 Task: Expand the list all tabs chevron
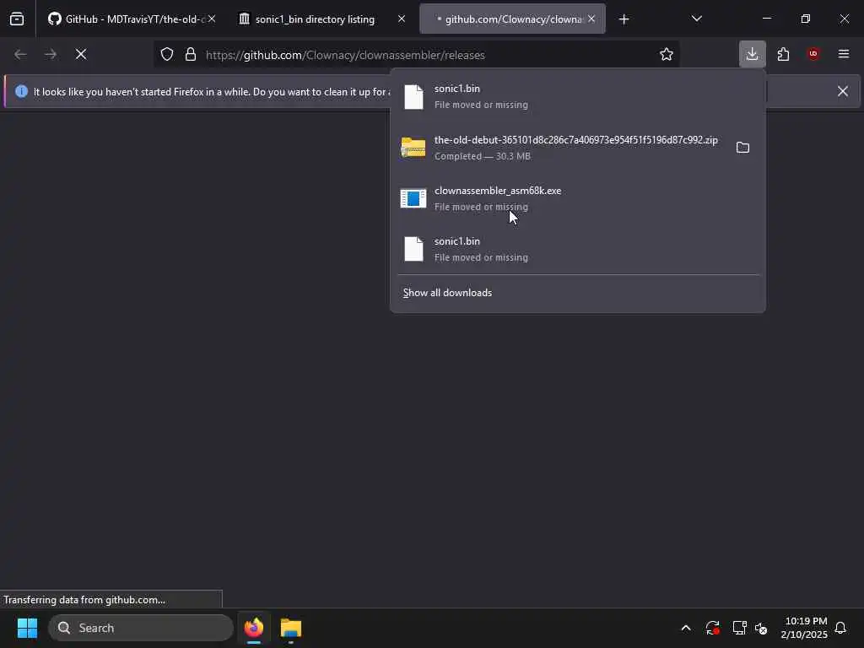pos(696,19)
